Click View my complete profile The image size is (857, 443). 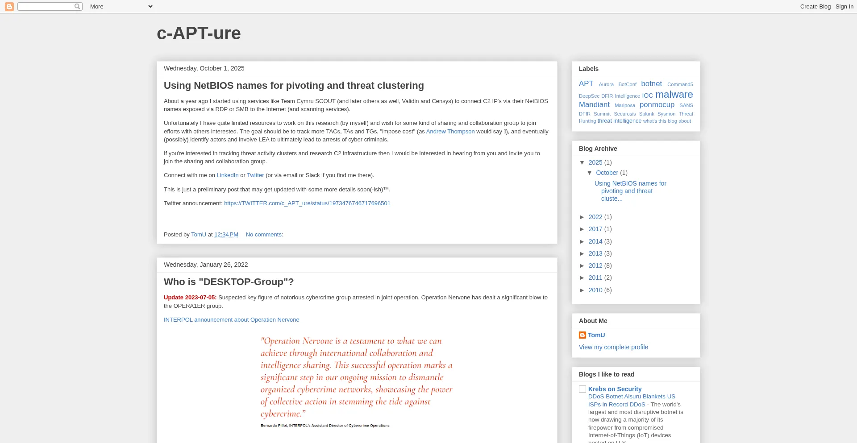613,347
